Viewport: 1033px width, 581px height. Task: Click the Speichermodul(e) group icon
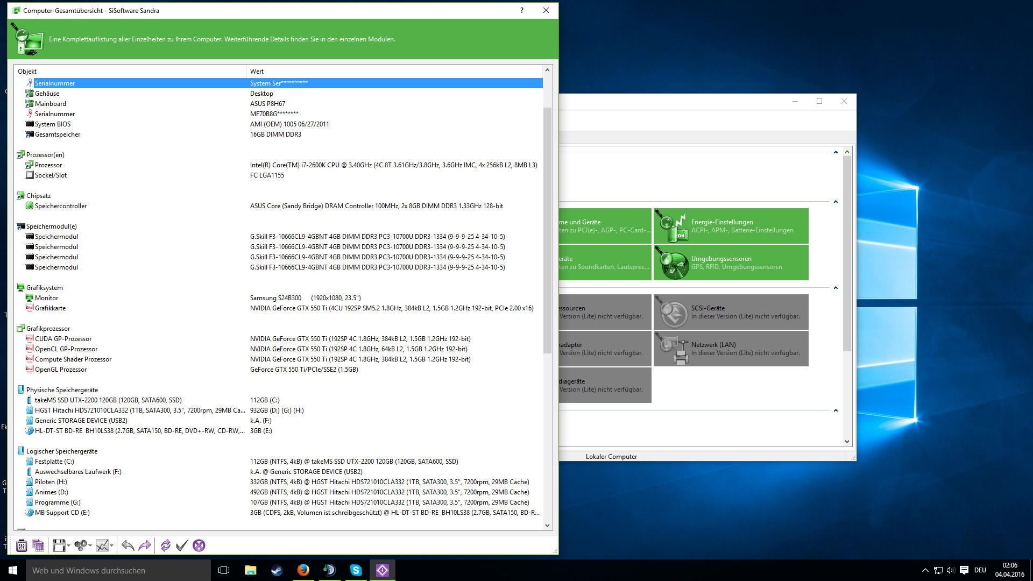[x=21, y=226]
